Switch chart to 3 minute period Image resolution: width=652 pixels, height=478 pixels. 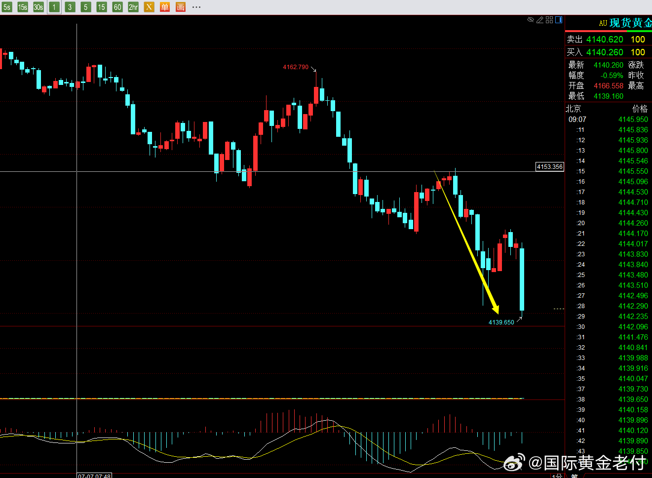point(70,7)
